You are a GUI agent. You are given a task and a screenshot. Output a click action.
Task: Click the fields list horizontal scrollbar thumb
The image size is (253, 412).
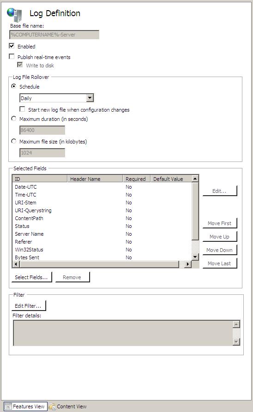[x=99, y=264]
